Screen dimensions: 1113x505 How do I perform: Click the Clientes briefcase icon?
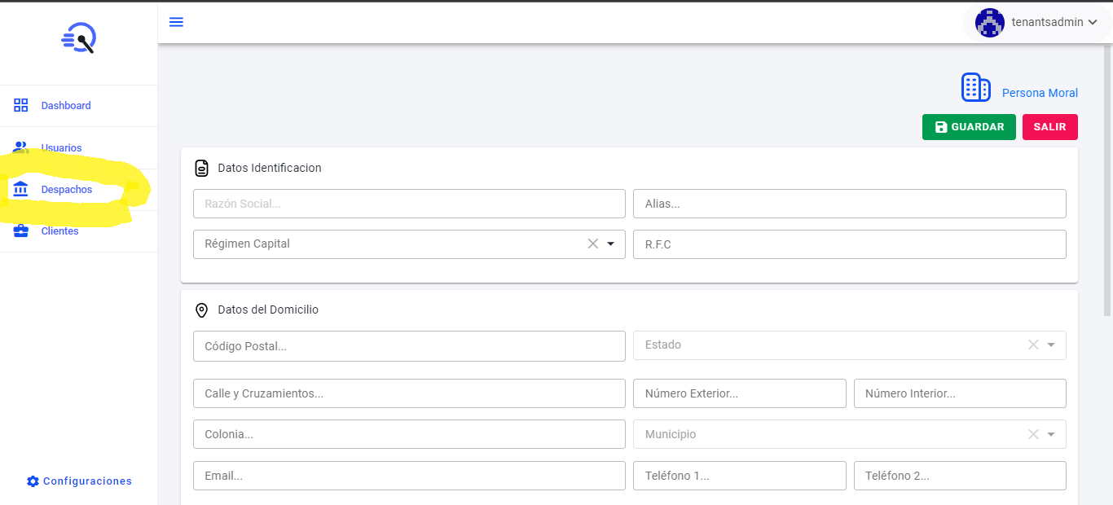coord(20,230)
